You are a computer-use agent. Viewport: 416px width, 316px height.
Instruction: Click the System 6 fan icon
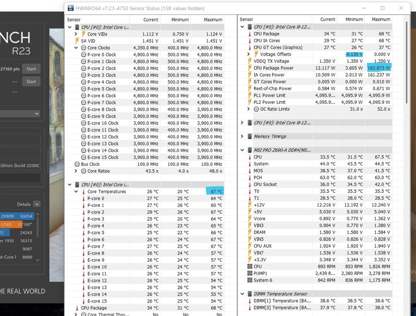point(250,280)
